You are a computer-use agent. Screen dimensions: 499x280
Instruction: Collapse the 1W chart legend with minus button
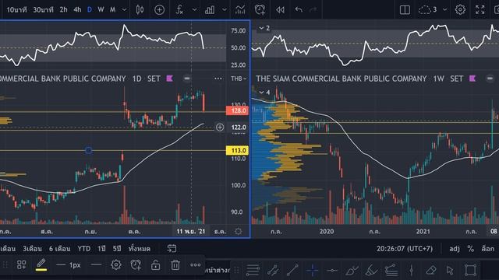tap(490, 79)
